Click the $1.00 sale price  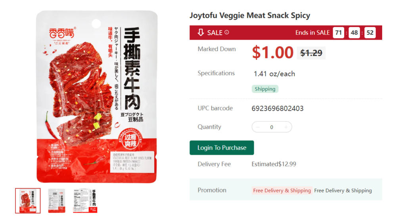tap(273, 52)
